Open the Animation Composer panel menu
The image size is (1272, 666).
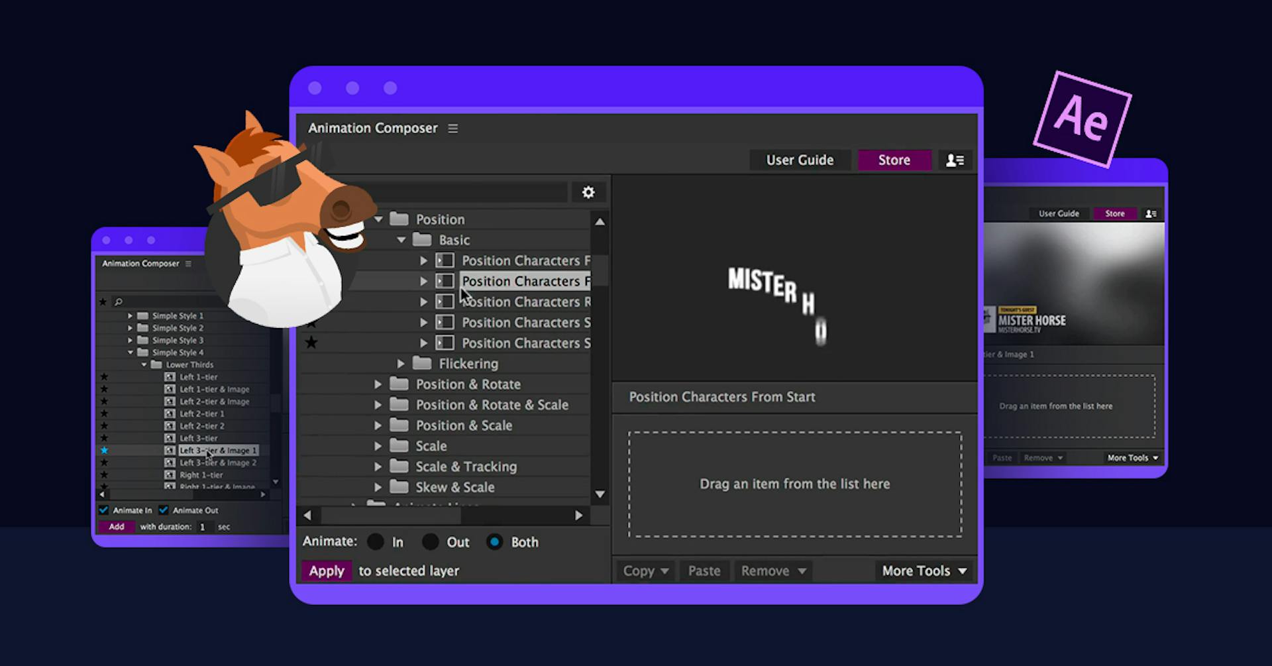pyautogui.click(x=453, y=128)
